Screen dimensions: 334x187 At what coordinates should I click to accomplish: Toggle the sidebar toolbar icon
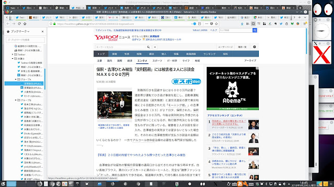253,24
